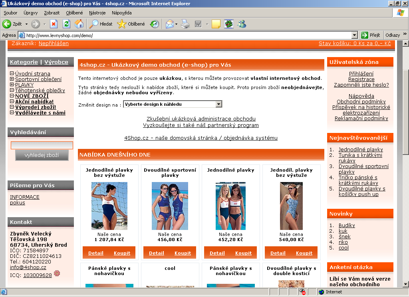Open the Oblíbené menu
The image size is (409, 297).
pyautogui.click(x=74, y=13)
